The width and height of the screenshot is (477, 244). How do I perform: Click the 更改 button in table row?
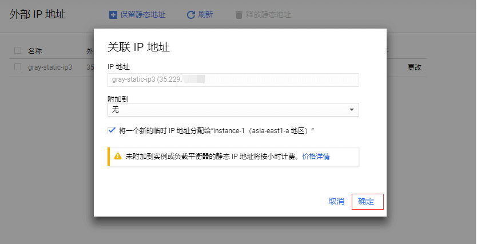pos(415,67)
